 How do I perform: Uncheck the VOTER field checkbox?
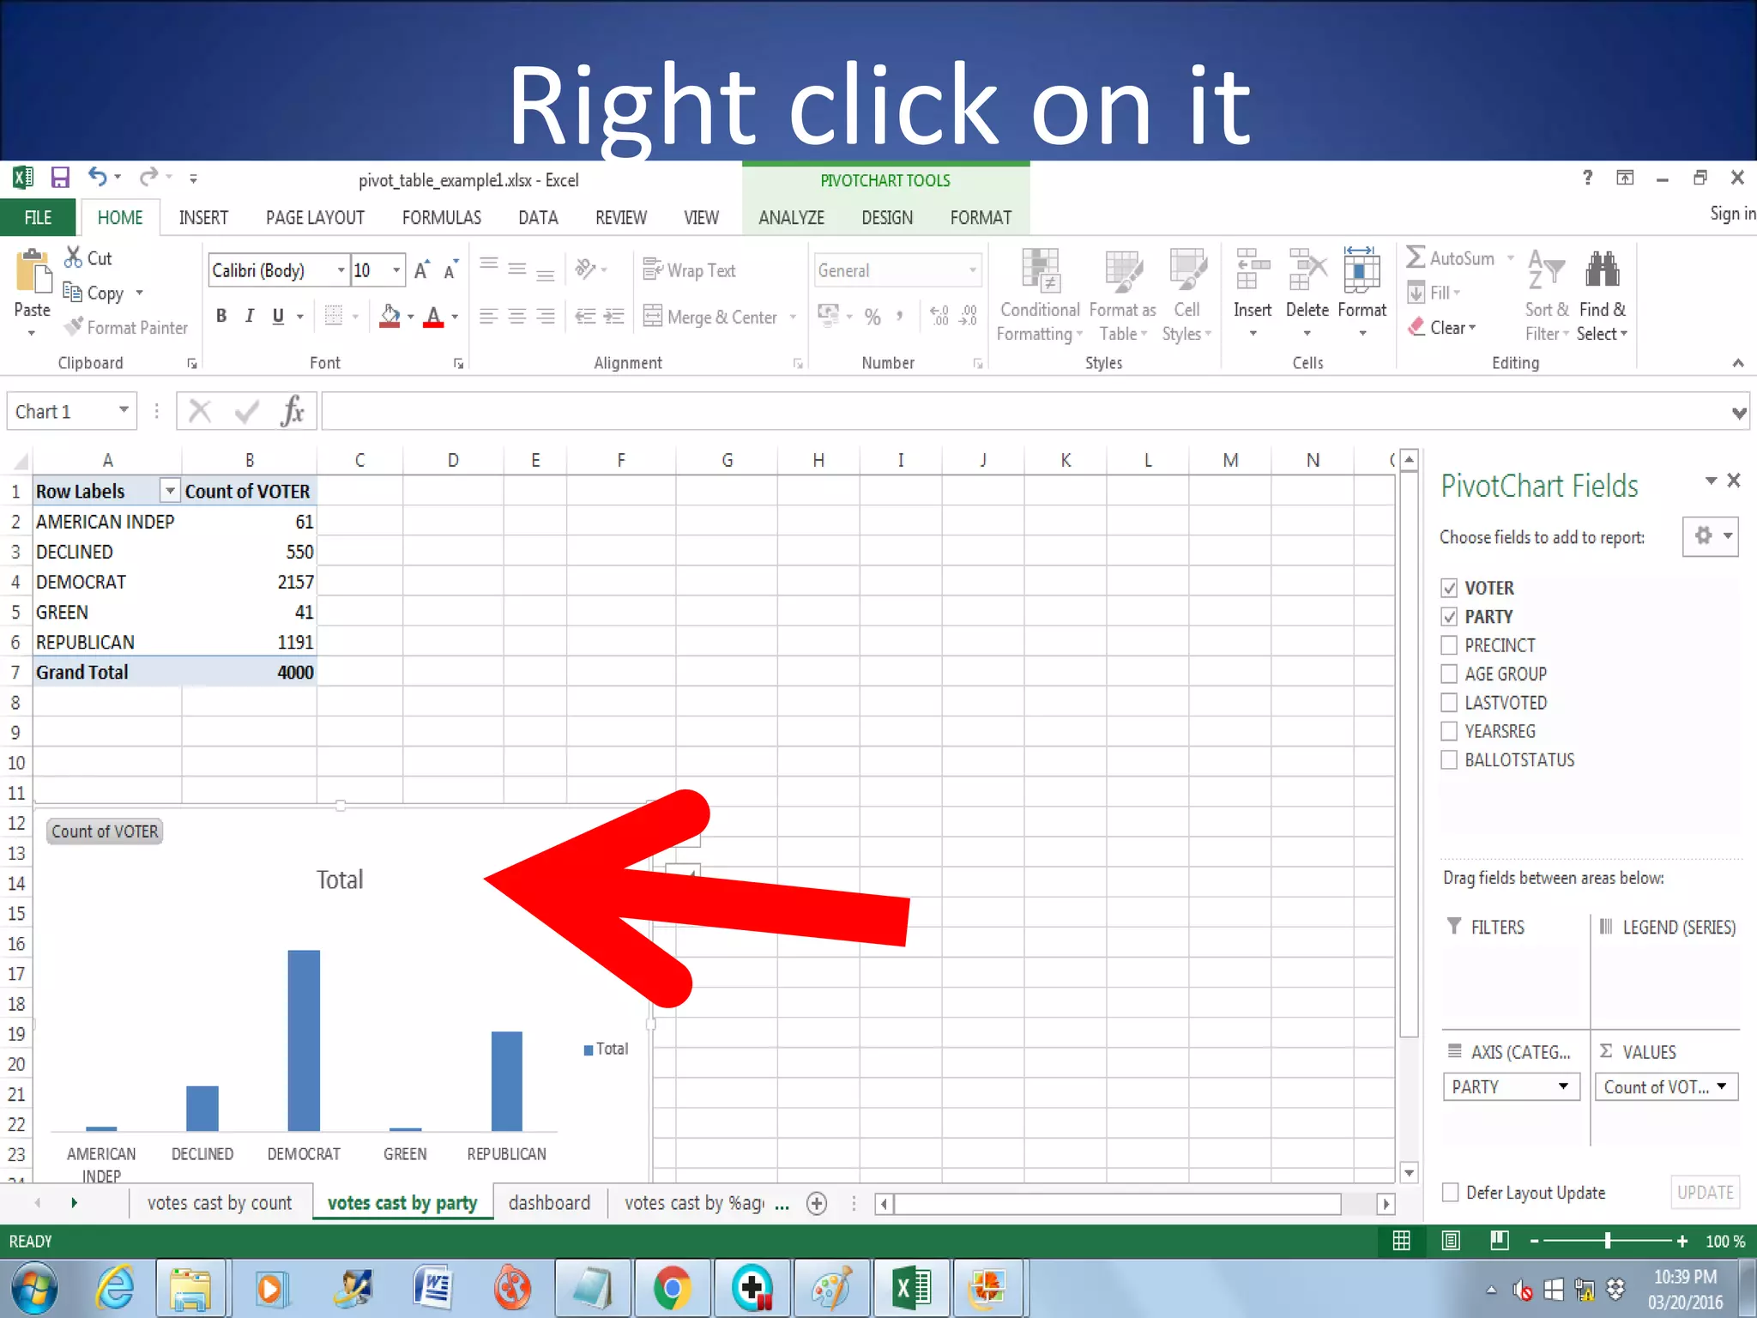pyautogui.click(x=1449, y=589)
